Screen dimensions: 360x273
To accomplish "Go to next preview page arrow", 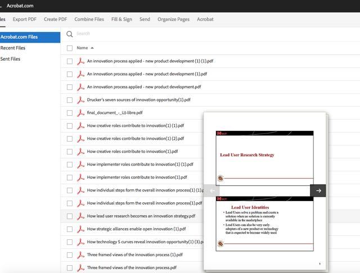I will [318, 190].
